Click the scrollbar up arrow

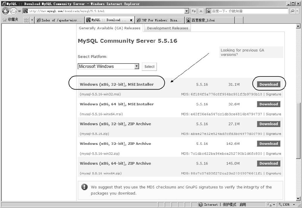(298, 26)
